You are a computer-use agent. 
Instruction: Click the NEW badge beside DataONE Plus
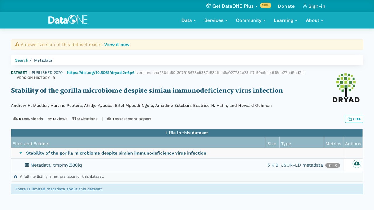(266, 6)
